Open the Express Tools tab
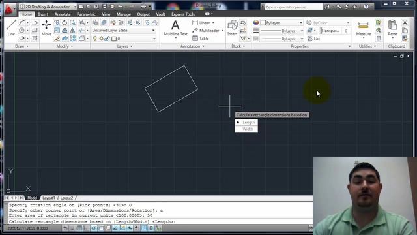This screenshot has height=235, width=417. pos(183,14)
